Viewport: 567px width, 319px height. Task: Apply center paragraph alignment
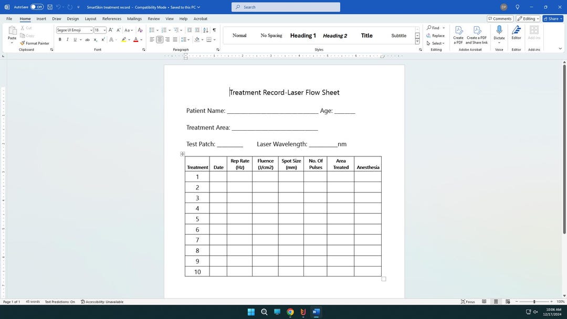(159, 39)
